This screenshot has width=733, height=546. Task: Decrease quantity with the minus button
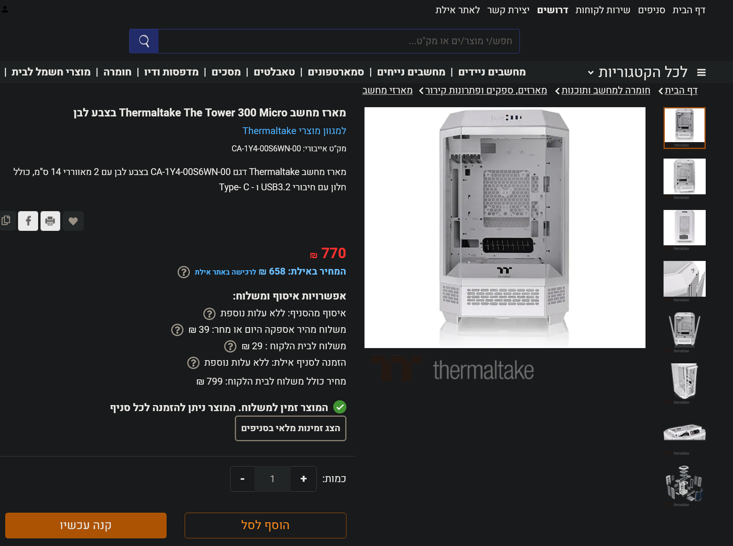(242, 479)
